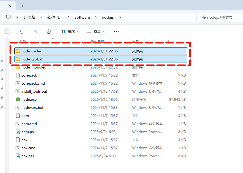This screenshot has width=243, height=173.
Task: Select the node_modules folder
Action: coord(101,67)
